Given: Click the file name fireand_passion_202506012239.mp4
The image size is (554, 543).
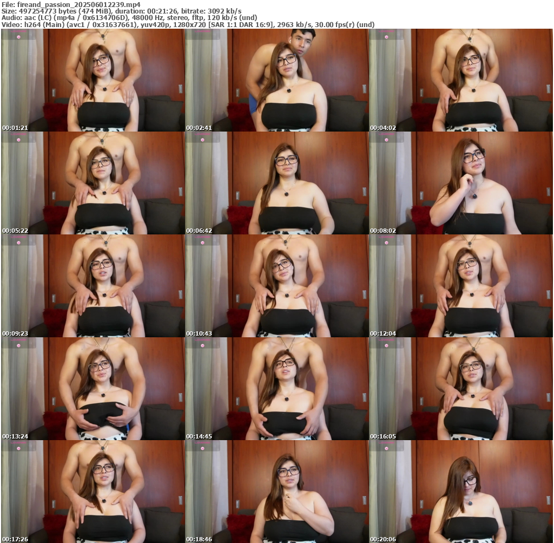Looking at the screenshot, I should tap(78, 4).
